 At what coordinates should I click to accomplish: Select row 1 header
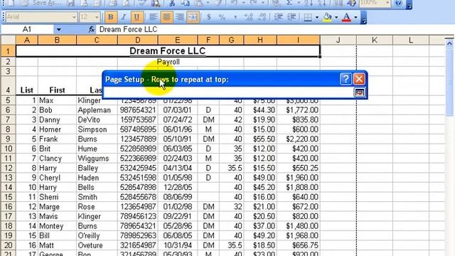(8, 51)
